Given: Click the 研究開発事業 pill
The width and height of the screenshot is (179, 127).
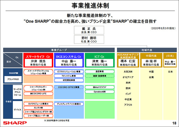Looking at the screenshot, I should 69,80.
